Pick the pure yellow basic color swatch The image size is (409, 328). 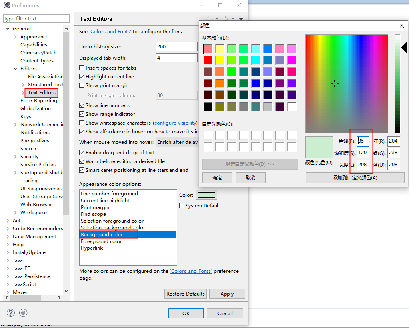coord(220,60)
